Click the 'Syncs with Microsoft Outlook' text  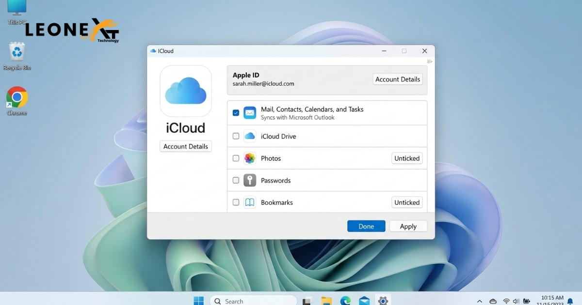(x=298, y=118)
